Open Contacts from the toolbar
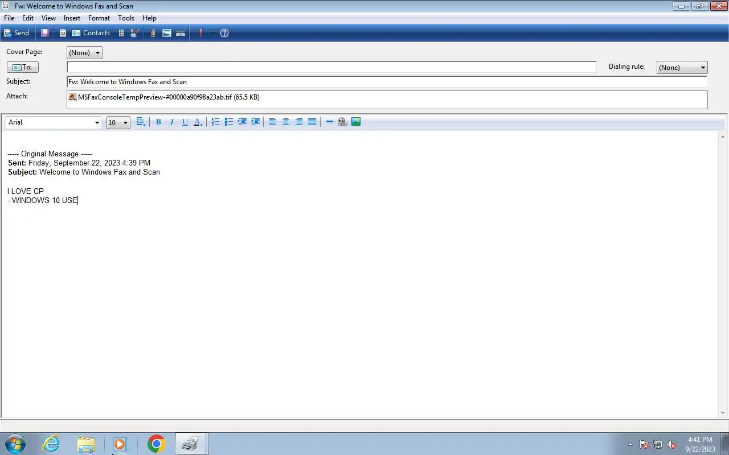729x455 pixels. pyautogui.click(x=91, y=33)
